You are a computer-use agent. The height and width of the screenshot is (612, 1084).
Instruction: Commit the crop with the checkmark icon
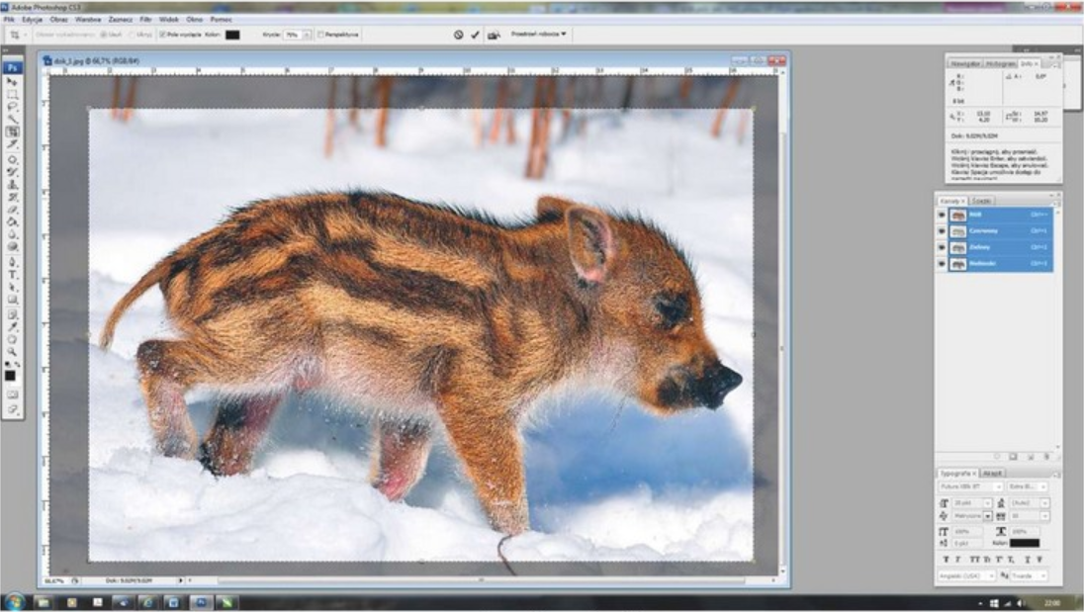click(x=476, y=35)
